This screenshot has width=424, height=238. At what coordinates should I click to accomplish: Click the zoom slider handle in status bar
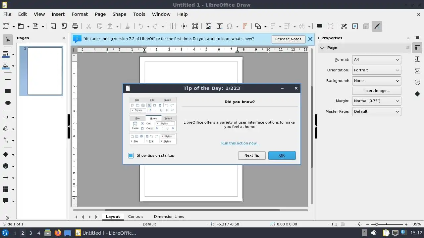[377, 224]
